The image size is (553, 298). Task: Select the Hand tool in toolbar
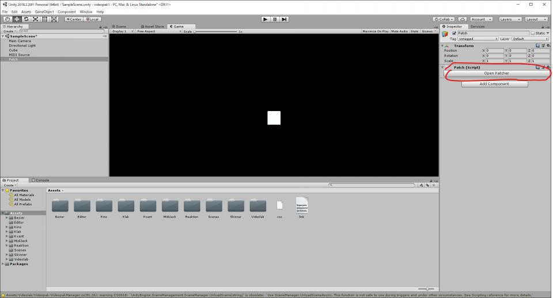(7, 19)
